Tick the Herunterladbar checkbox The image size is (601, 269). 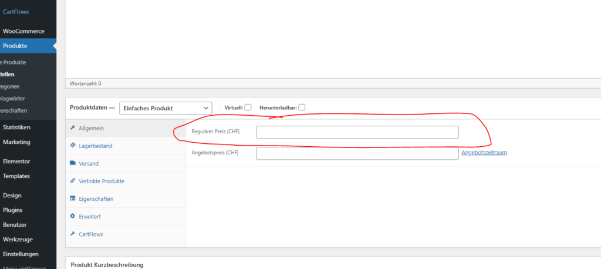point(302,107)
